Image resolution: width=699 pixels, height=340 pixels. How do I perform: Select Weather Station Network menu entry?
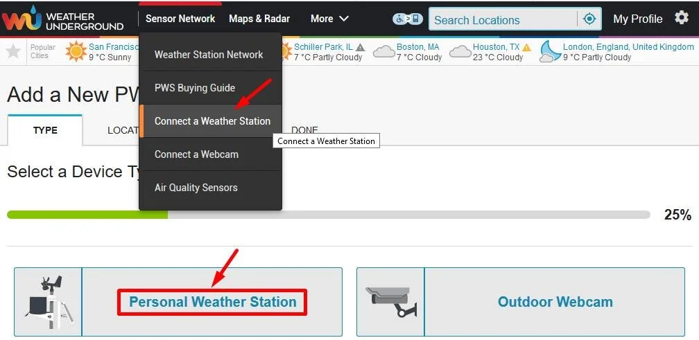(210, 54)
